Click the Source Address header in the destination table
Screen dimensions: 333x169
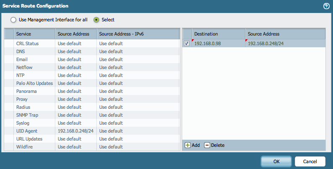pyautogui.click(x=285, y=34)
